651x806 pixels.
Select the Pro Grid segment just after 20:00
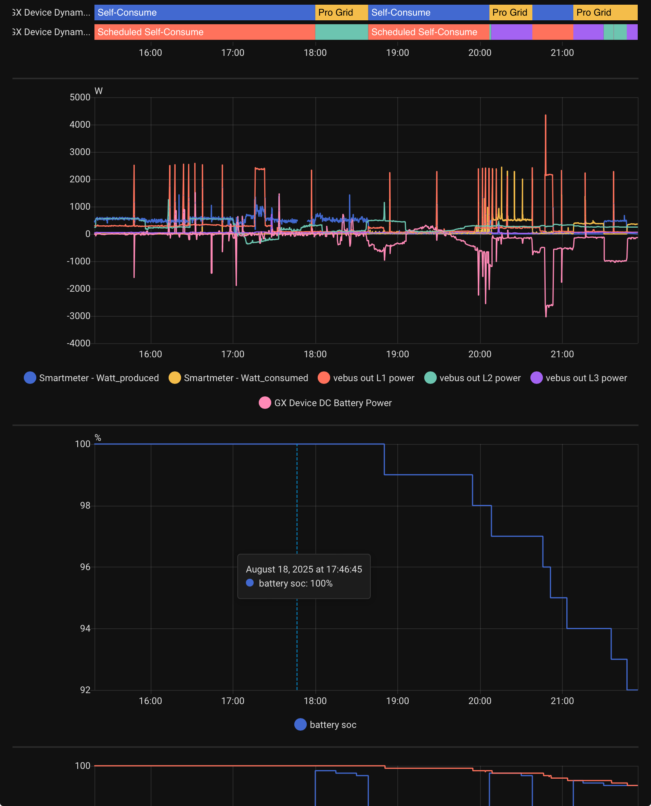click(510, 12)
